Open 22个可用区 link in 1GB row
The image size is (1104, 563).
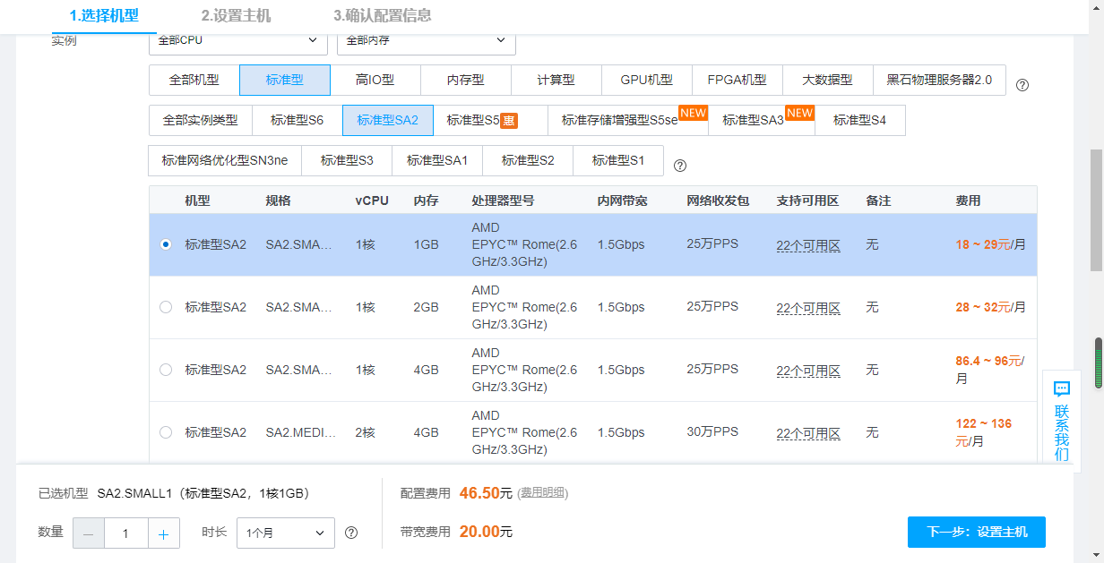(x=808, y=245)
